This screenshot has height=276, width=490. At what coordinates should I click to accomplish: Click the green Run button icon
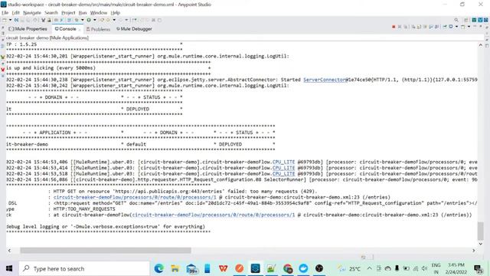[89, 20]
